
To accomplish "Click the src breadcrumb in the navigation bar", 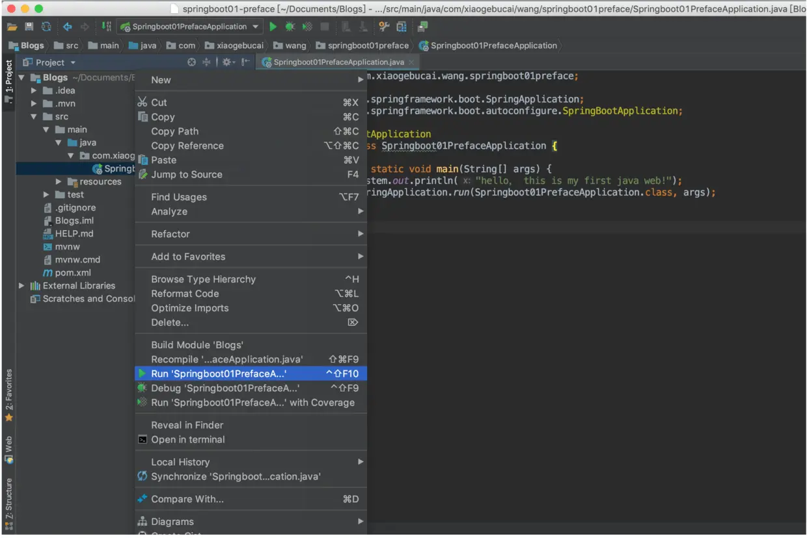I will click(65, 45).
